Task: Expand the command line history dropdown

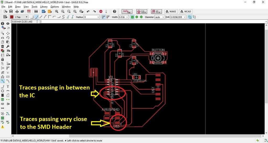Action: pos(266,22)
